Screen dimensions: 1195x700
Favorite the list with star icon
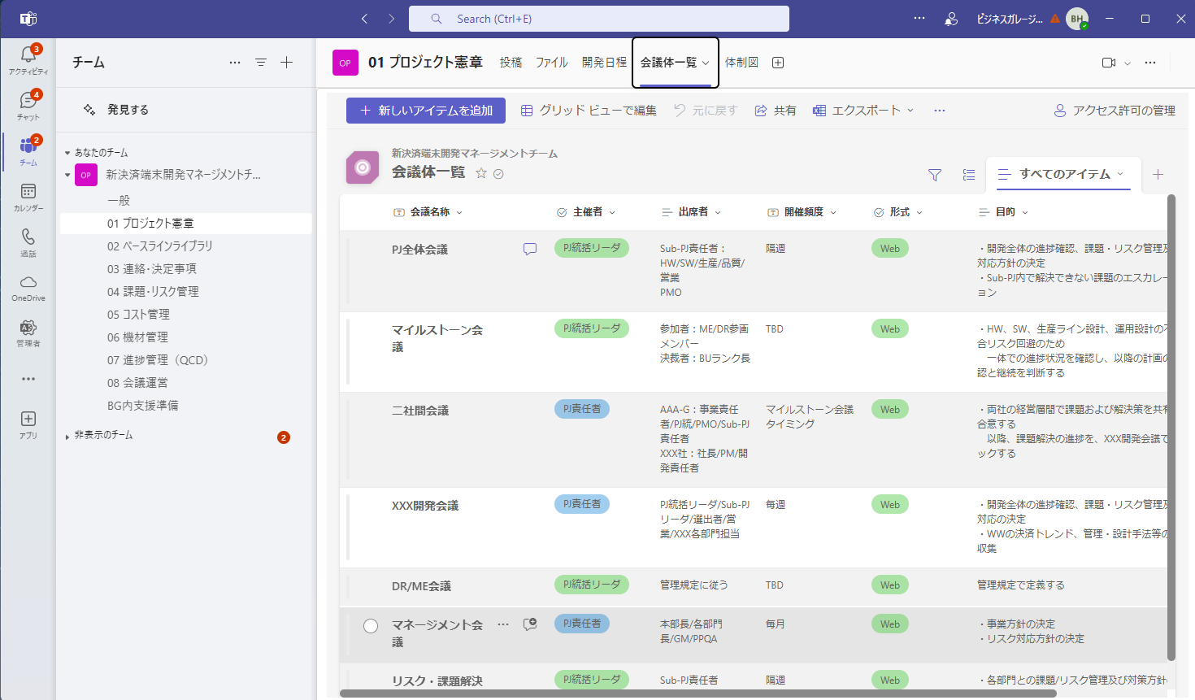click(x=481, y=173)
